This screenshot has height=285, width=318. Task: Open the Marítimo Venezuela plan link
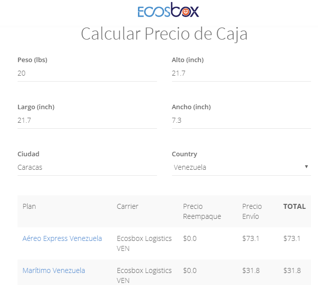coord(54,270)
